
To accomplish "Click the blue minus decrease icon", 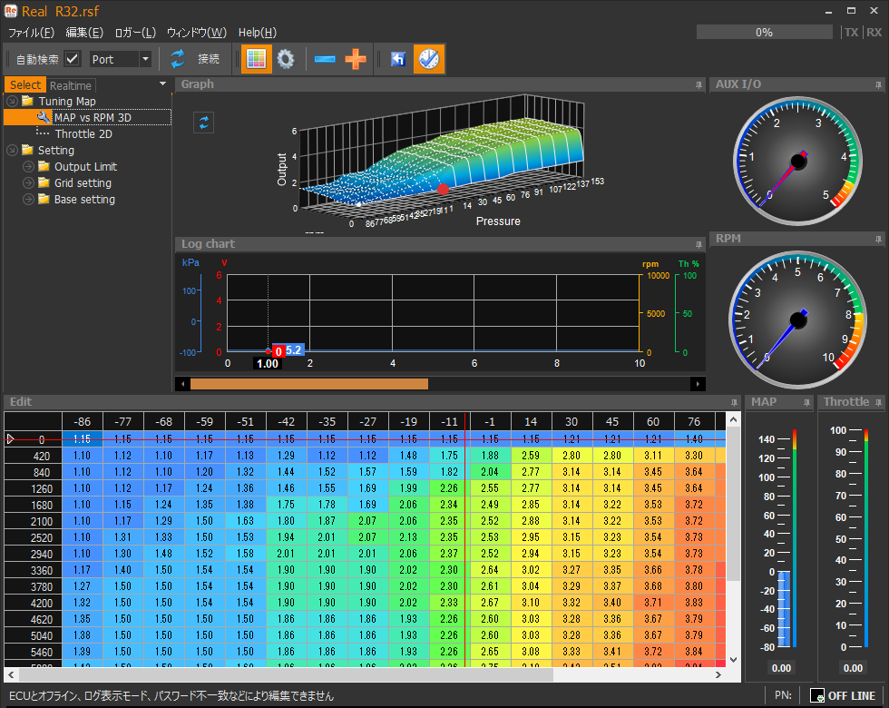I will (x=325, y=59).
